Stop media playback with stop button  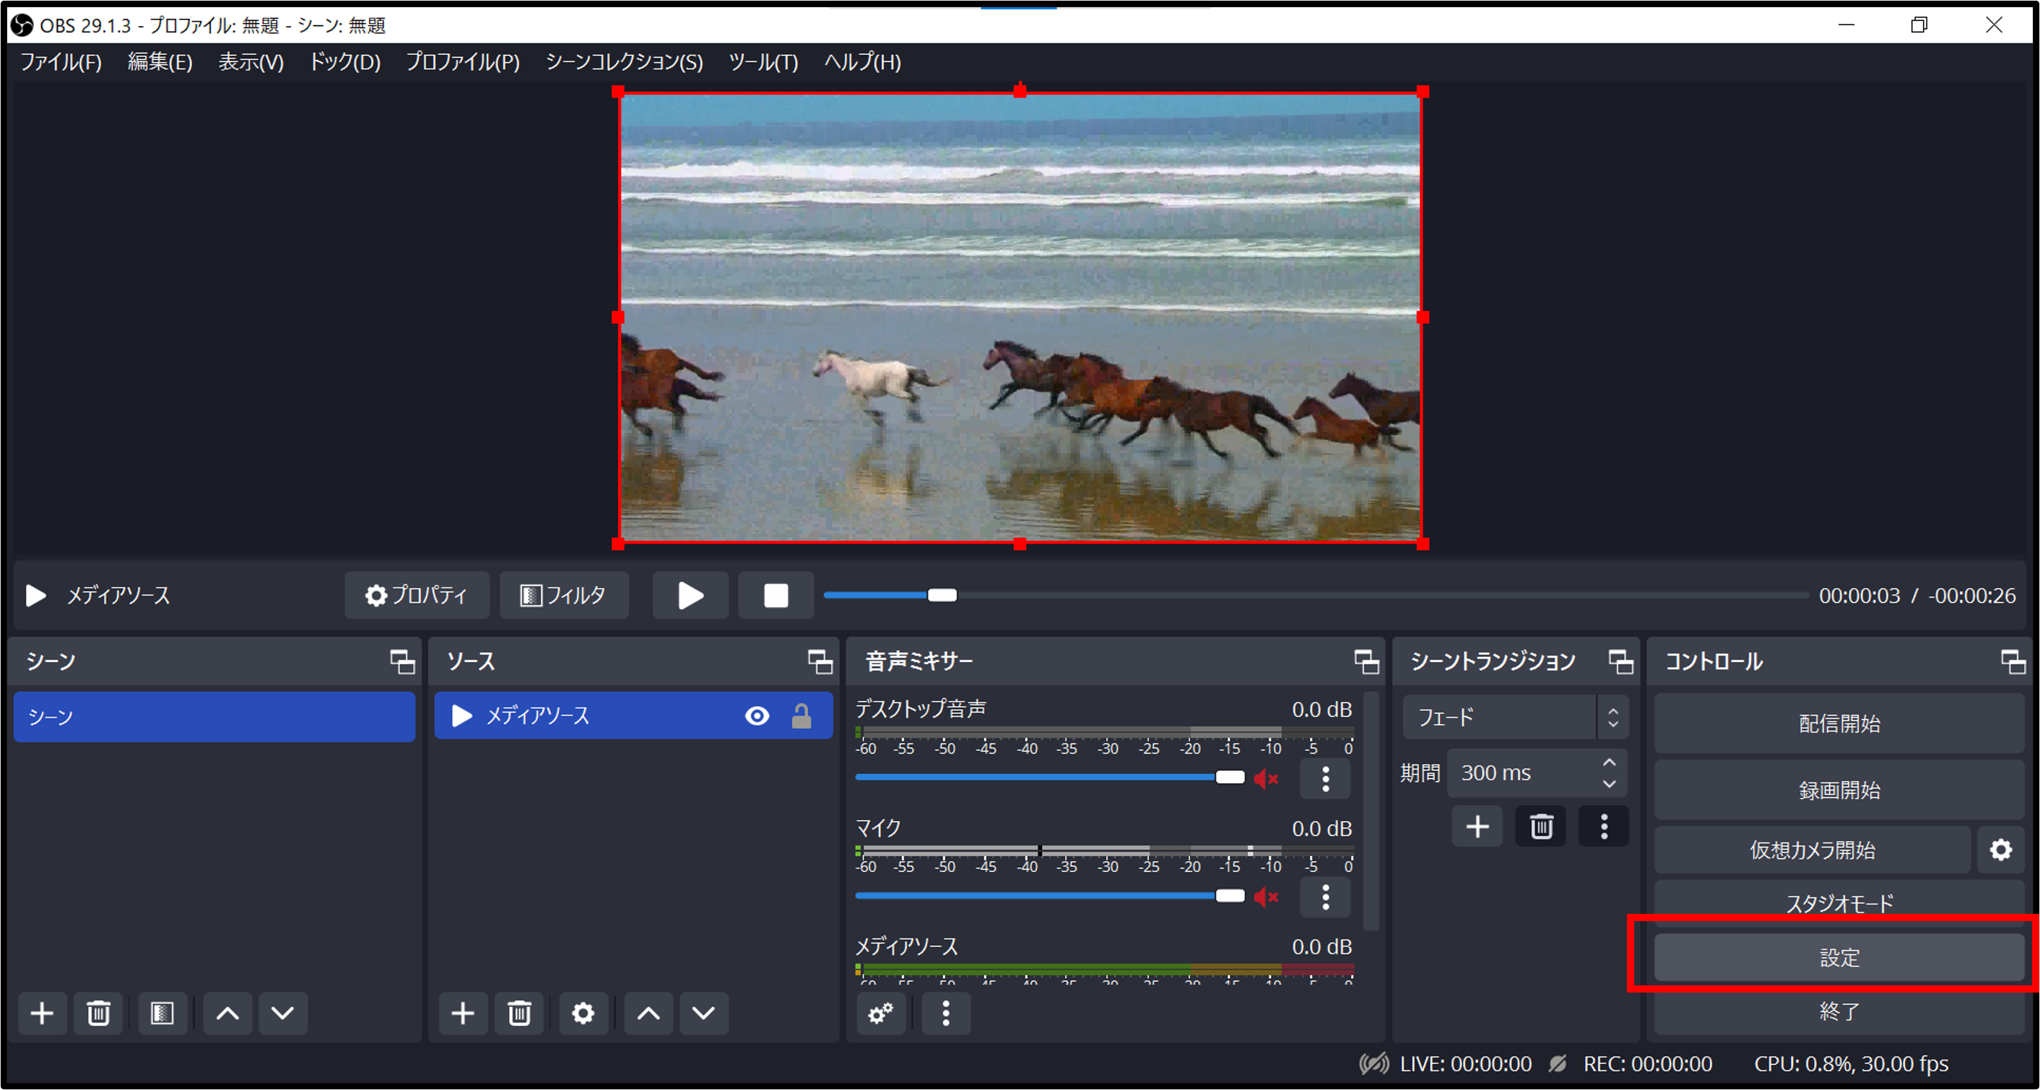tap(776, 596)
